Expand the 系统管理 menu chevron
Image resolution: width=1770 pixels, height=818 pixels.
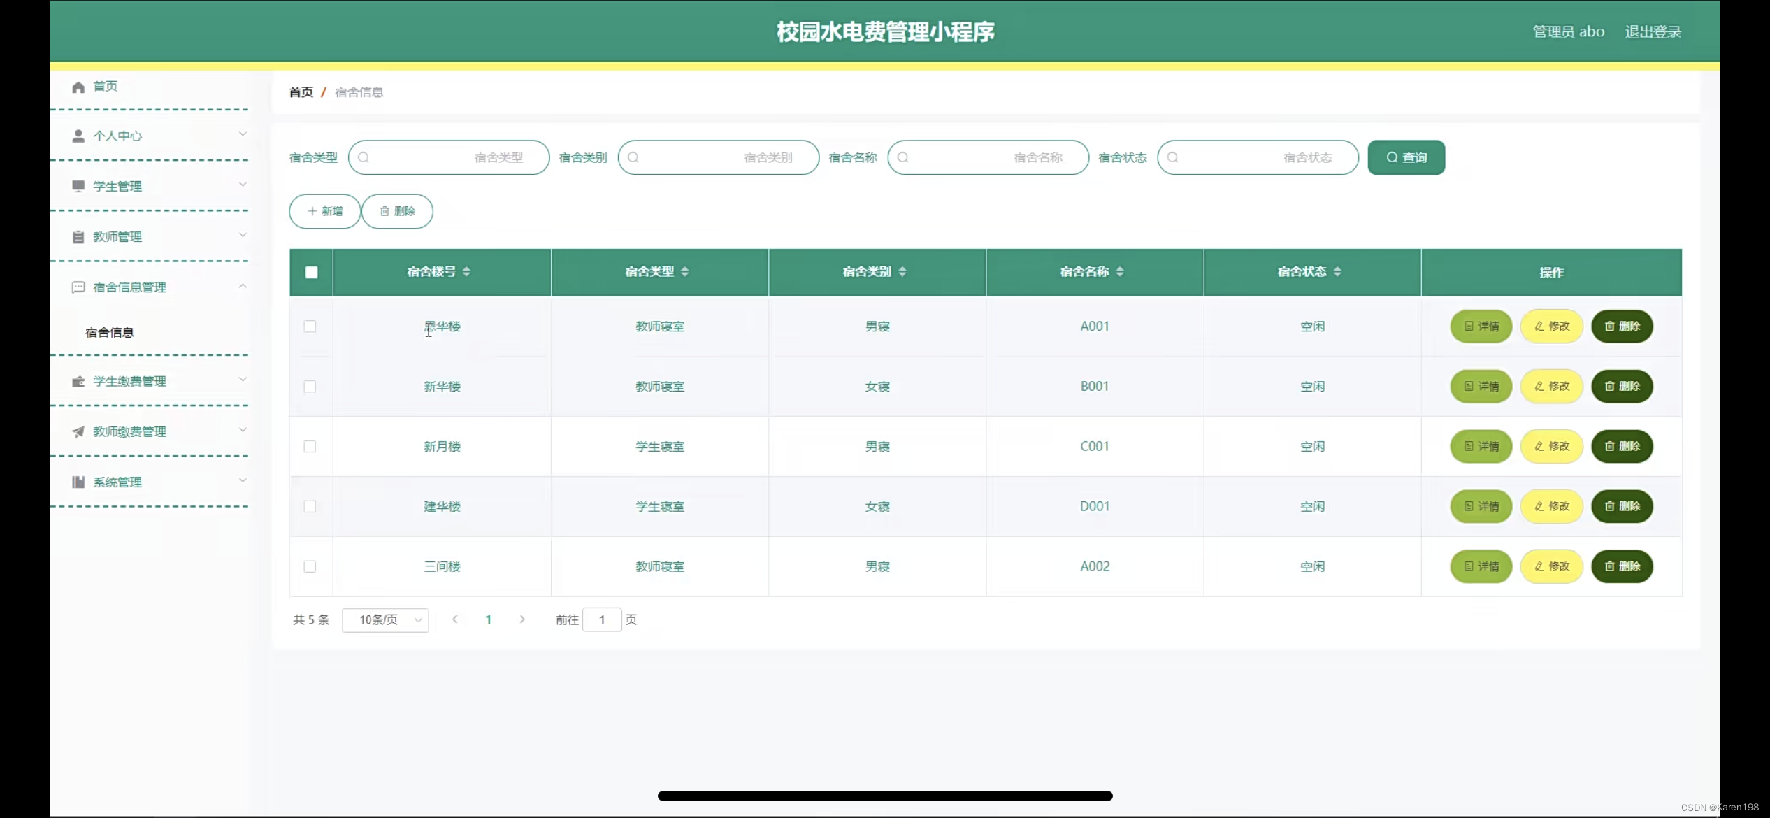click(x=243, y=480)
